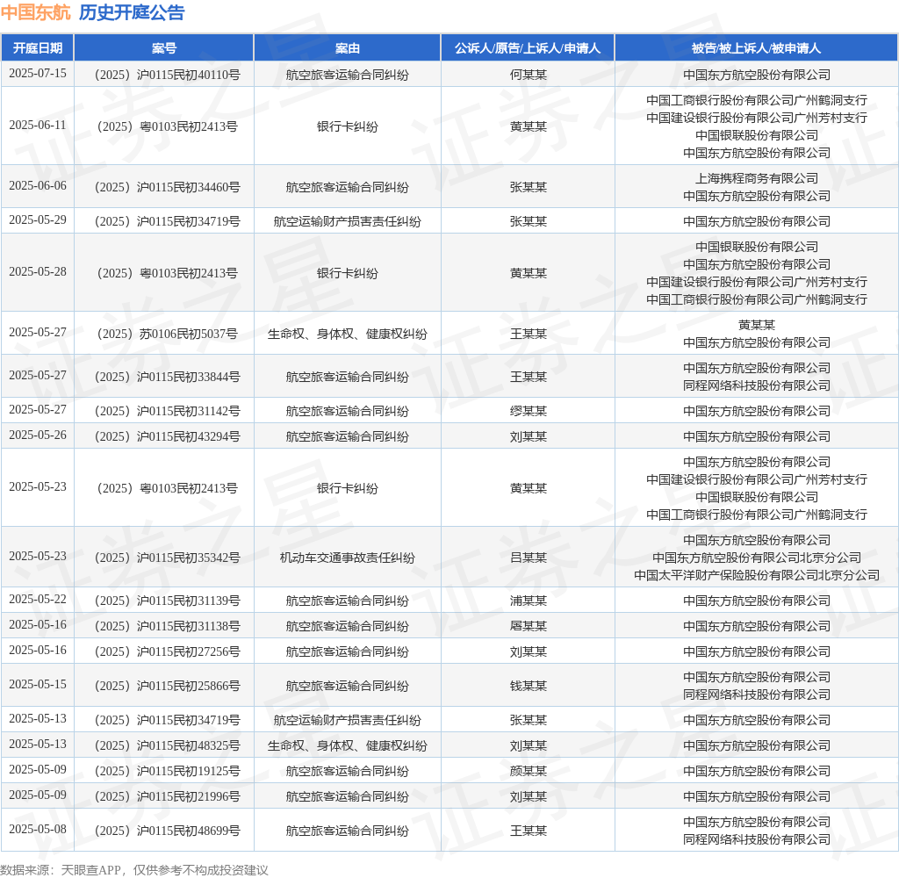
Task: Click the date 2025-06-06
Action: pos(38,186)
